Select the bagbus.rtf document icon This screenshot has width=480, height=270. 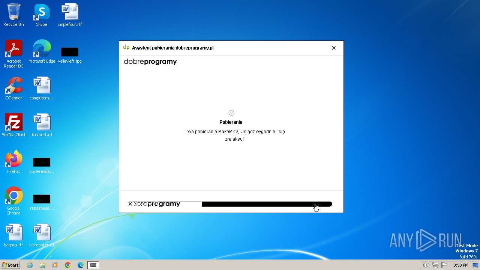[x=13, y=236]
